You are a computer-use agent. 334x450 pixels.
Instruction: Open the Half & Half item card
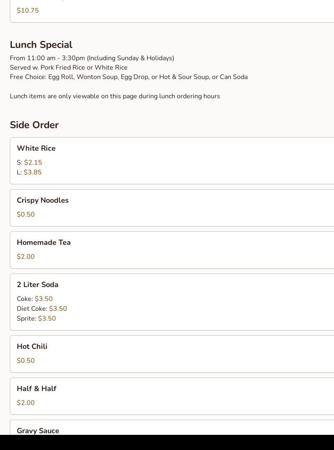pos(172,396)
